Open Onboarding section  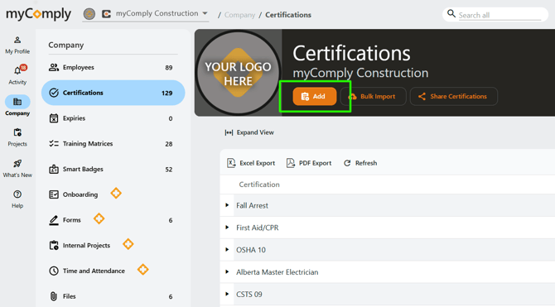(x=113, y=194)
